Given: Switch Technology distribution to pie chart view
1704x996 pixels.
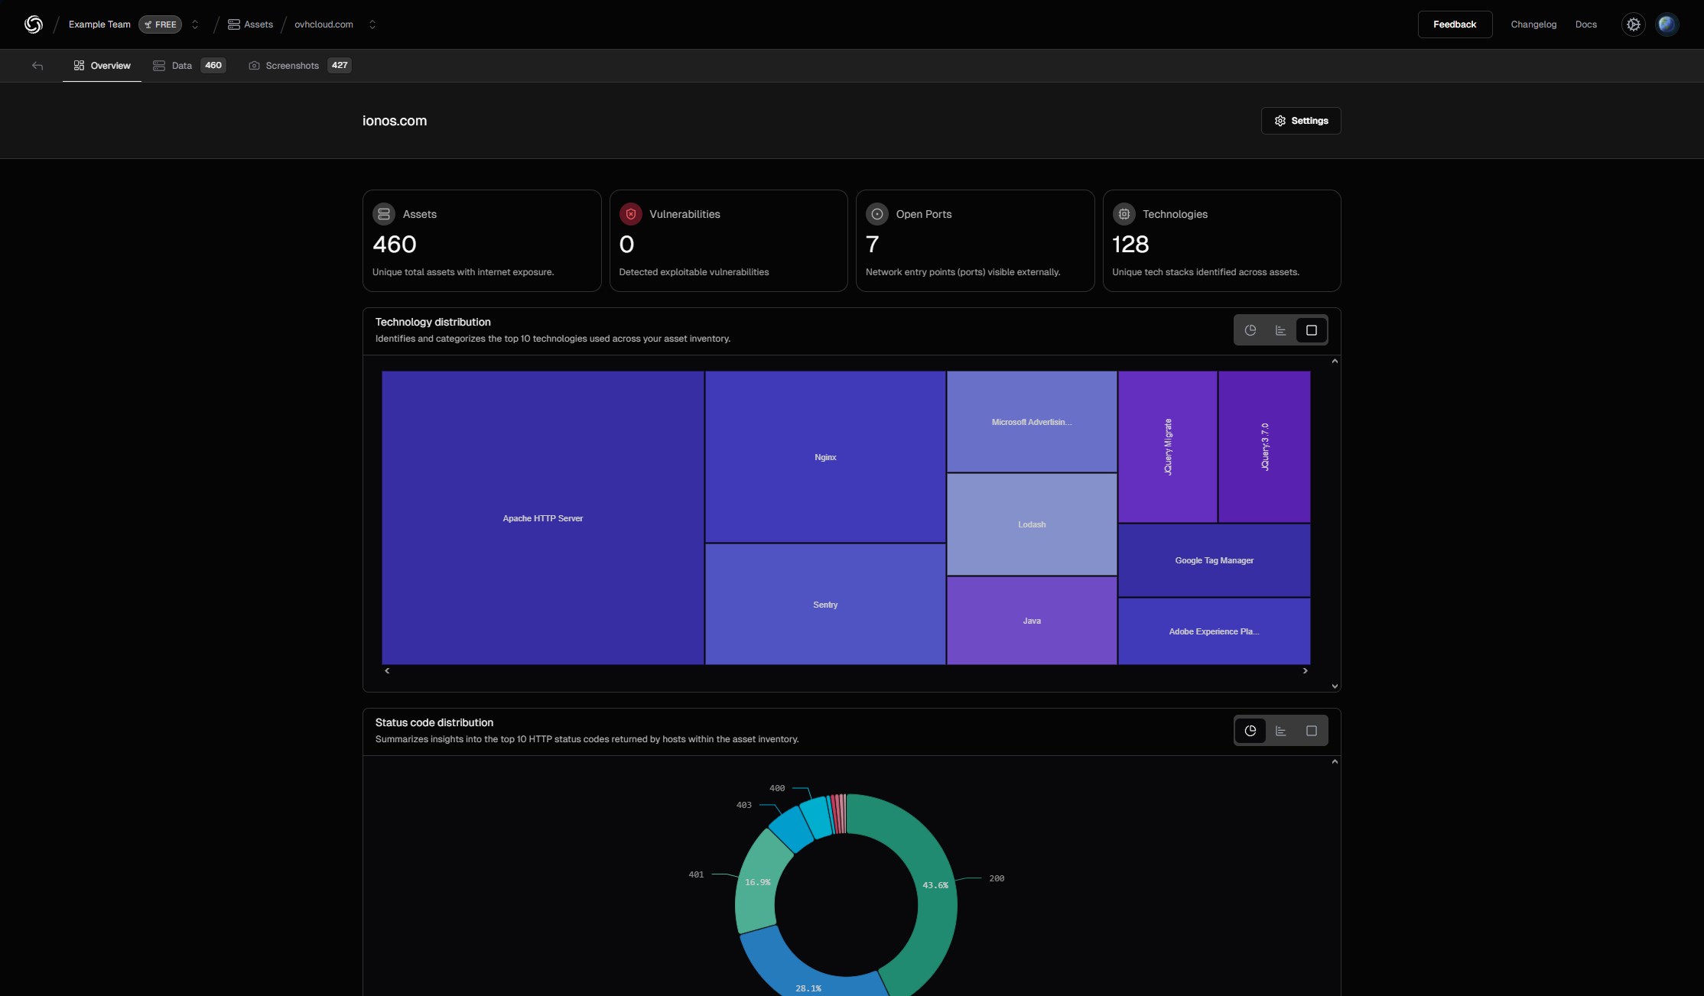Looking at the screenshot, I should tap(1250, 330).
